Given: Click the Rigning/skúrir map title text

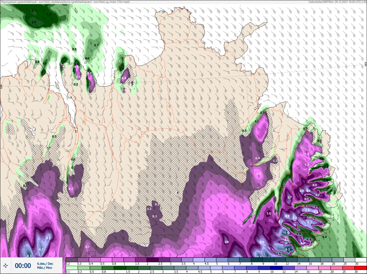Looking at the screenshot, I should click(x=65, y=2).
